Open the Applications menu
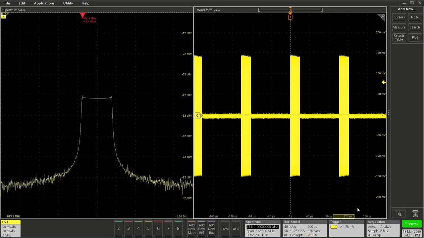 pos(44,3)
